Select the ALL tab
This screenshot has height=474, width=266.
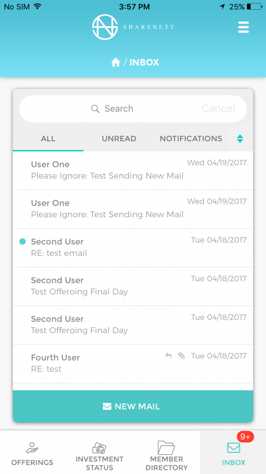coord(48,139)
